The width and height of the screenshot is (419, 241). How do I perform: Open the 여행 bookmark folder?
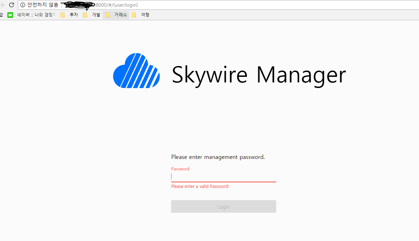[141, 15]
